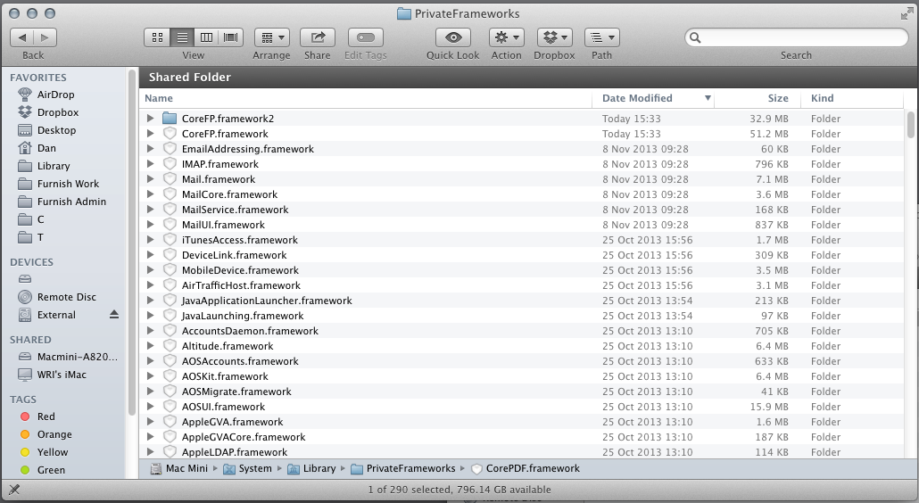919x503 pixels.
Task: Open the Macmini-A820 shared computer
Action: [77, 357]
